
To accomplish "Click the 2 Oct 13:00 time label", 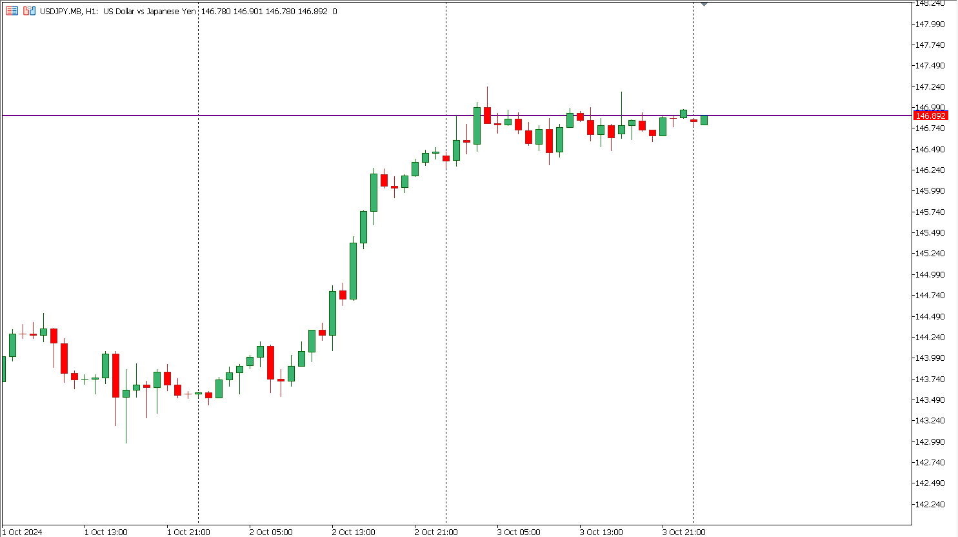I will click(x=354, y=532).
